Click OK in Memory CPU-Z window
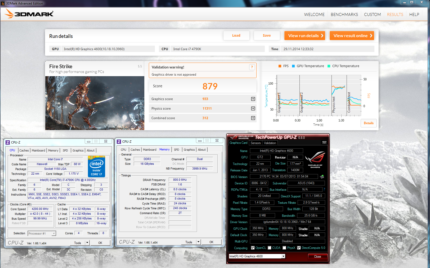 (x=212, y=242)
